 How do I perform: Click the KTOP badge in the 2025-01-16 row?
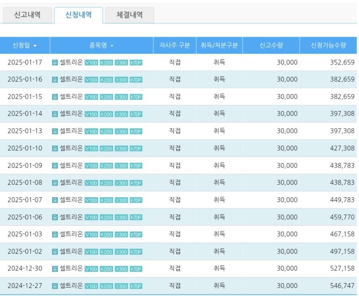tap(136, 80)
